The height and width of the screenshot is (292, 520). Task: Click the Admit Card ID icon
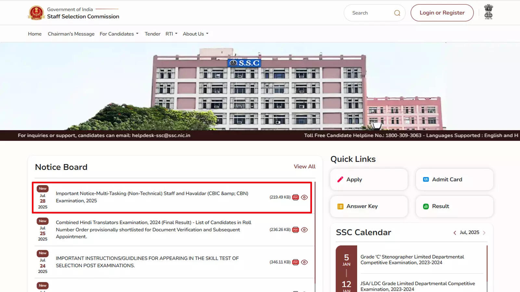426,179
